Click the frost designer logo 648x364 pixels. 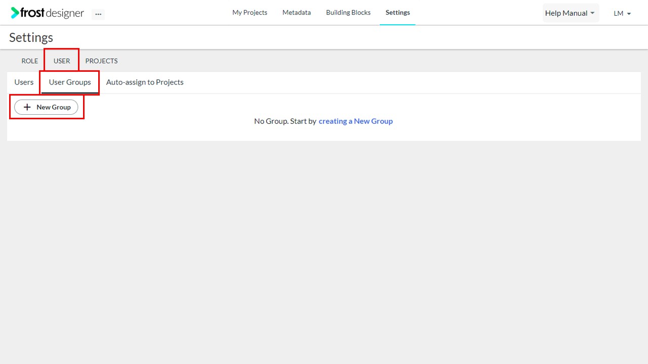pos(47,13)
